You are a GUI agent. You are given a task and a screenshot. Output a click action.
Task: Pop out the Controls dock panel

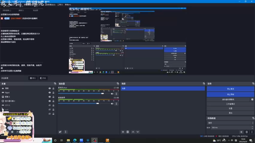(253, 84)
